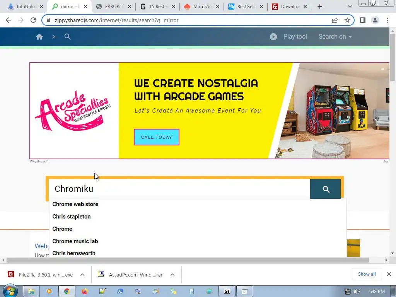Open the Chrome three-dot menu
This screenshot has width=396, height=297.
point(387,20)
